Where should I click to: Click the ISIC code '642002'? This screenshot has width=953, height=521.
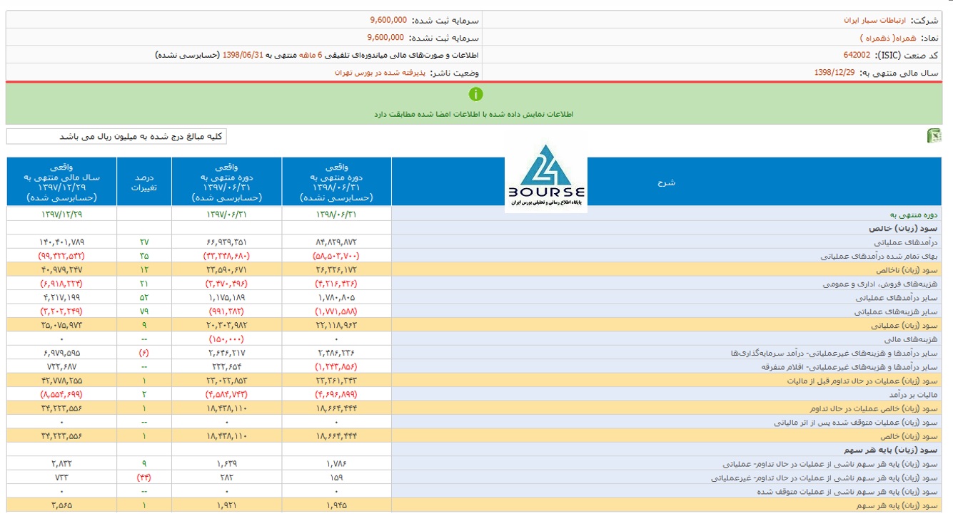coord(856,55)
